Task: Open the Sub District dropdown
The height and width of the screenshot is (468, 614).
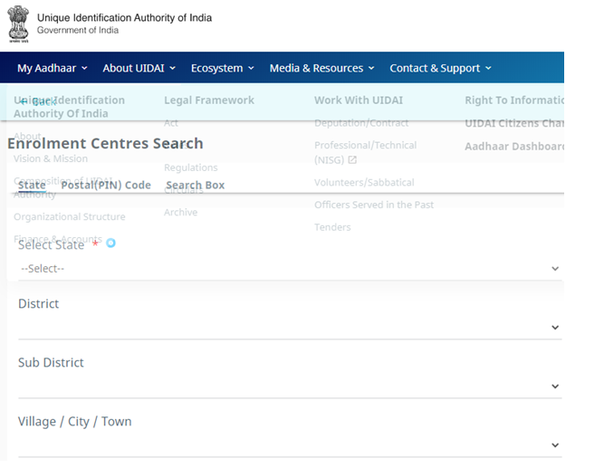Action: (290, 387)
